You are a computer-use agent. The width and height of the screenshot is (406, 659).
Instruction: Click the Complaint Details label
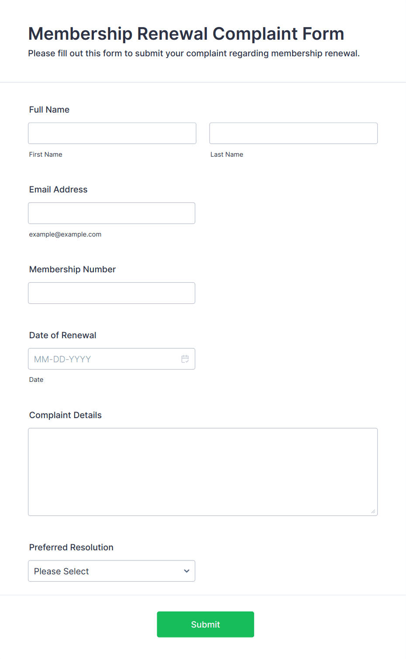pos(65,415)
